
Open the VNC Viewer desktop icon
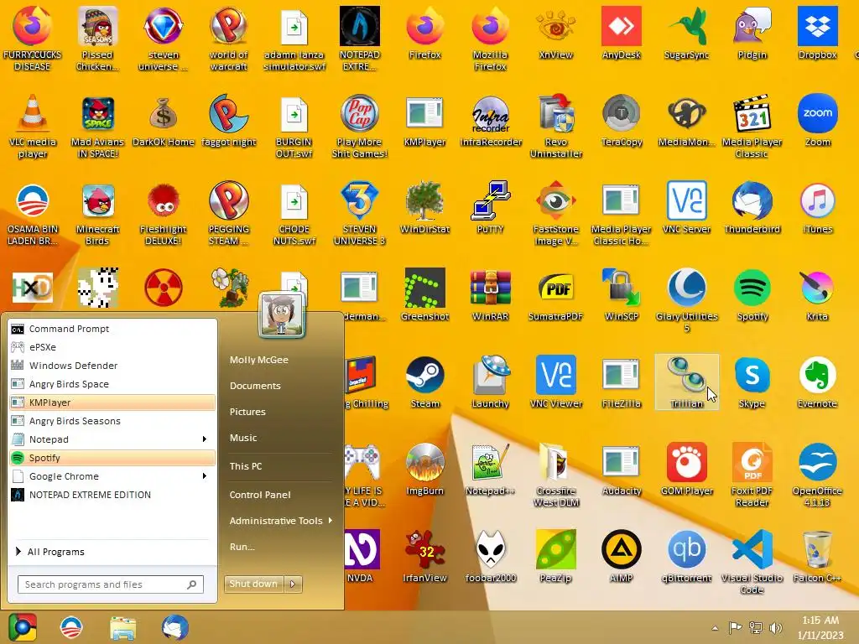555,382
